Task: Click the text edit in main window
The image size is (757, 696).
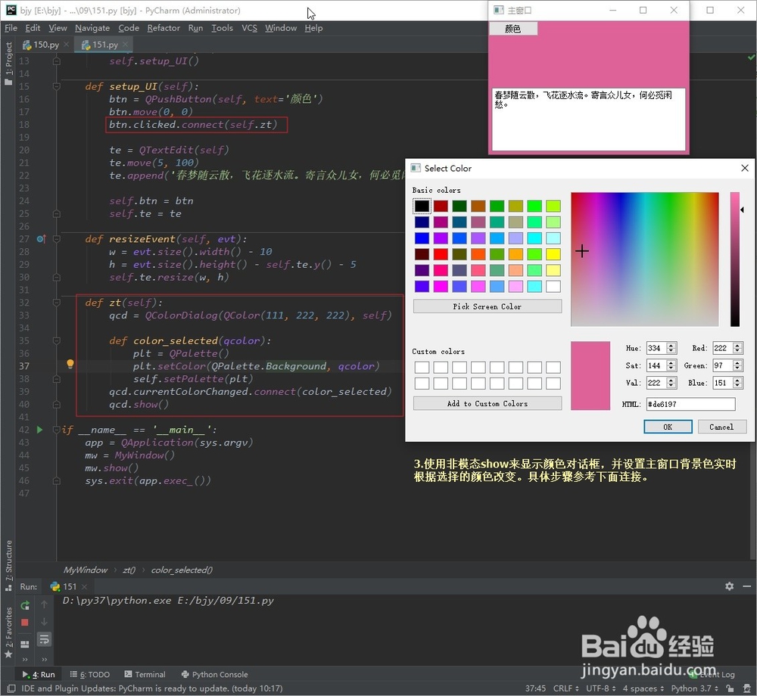Action: tap(588, 119)
